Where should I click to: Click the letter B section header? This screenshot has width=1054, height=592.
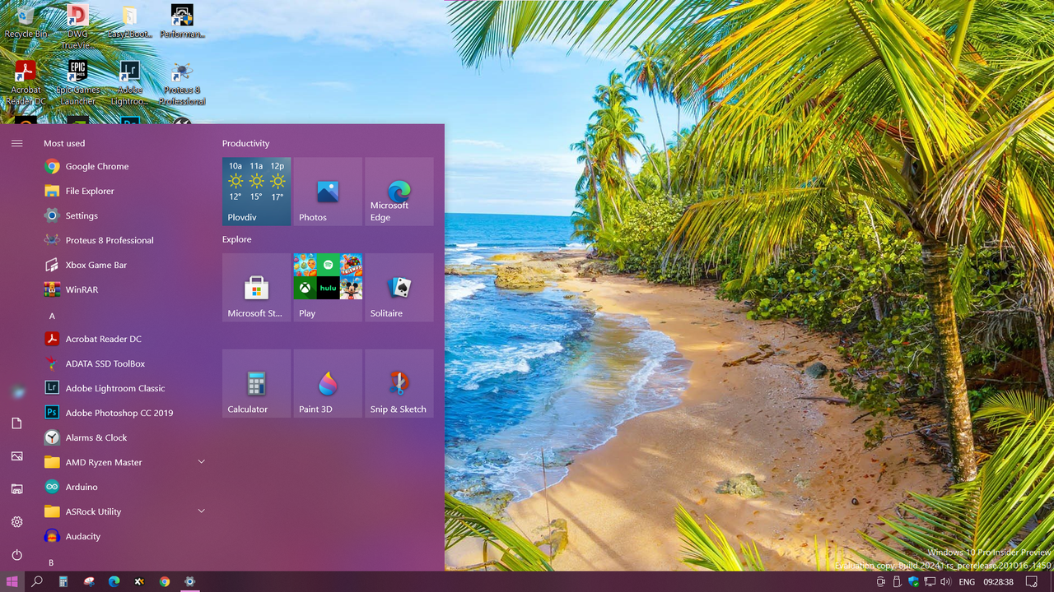[x=51, y=562]
